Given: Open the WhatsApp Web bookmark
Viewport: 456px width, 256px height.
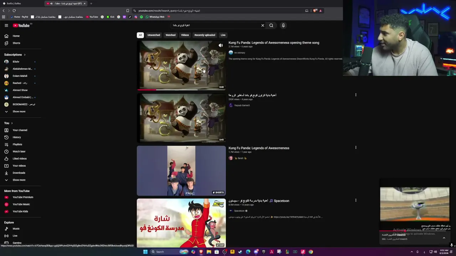Looking at the screenshot, I should point(155,17).
